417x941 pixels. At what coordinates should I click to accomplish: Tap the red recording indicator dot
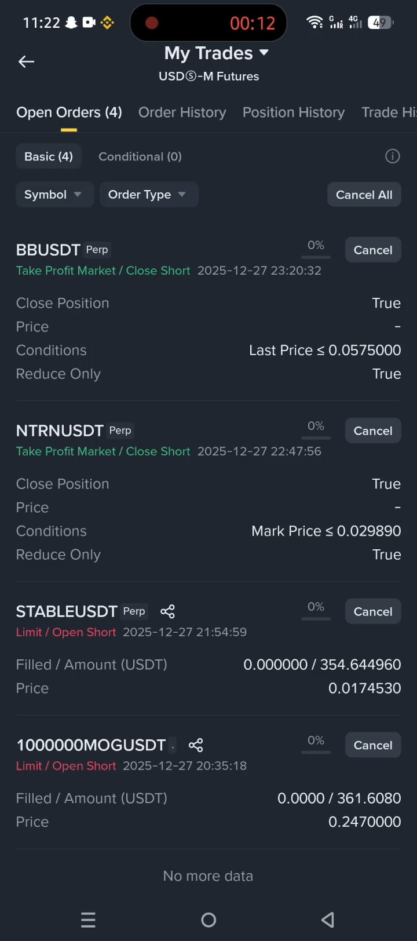(152, 23)
